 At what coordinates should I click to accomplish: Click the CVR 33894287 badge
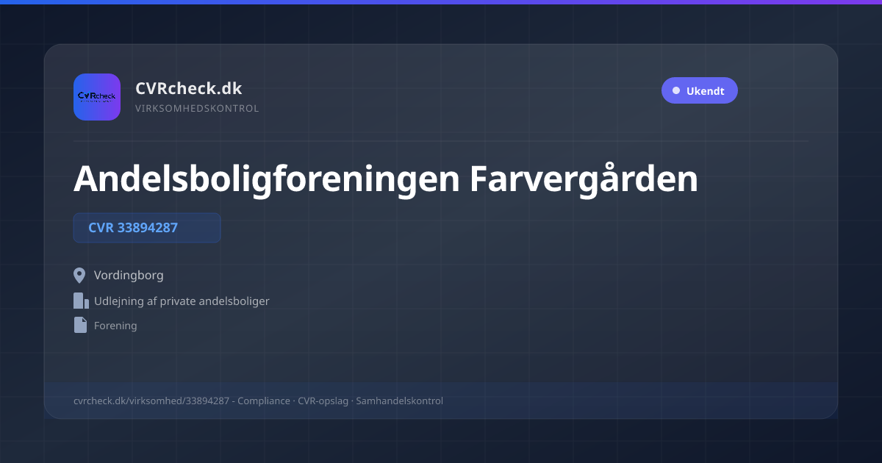[147, 228]
